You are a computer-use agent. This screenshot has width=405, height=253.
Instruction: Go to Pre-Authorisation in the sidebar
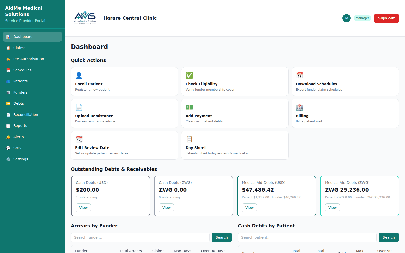[32, 59]
